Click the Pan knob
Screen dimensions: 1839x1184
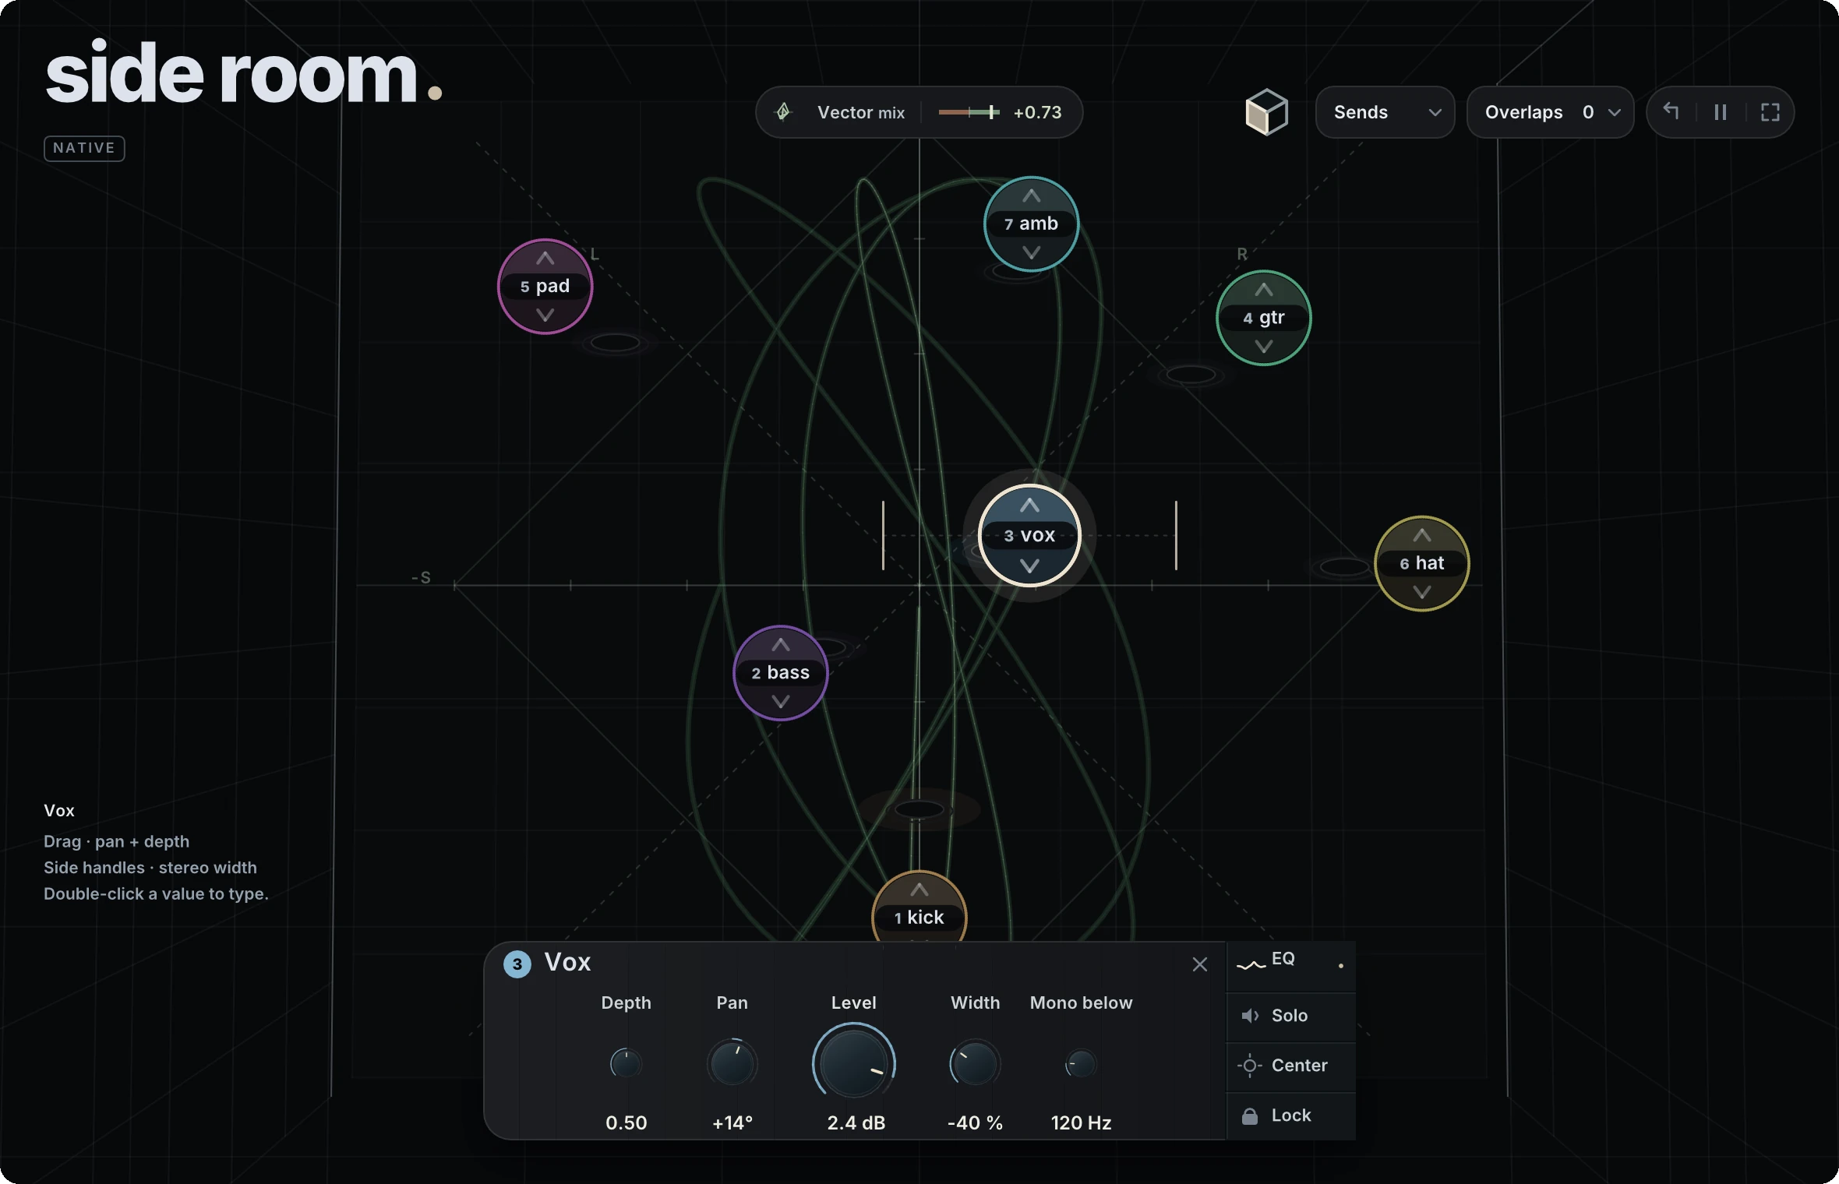click(732, 1063)
